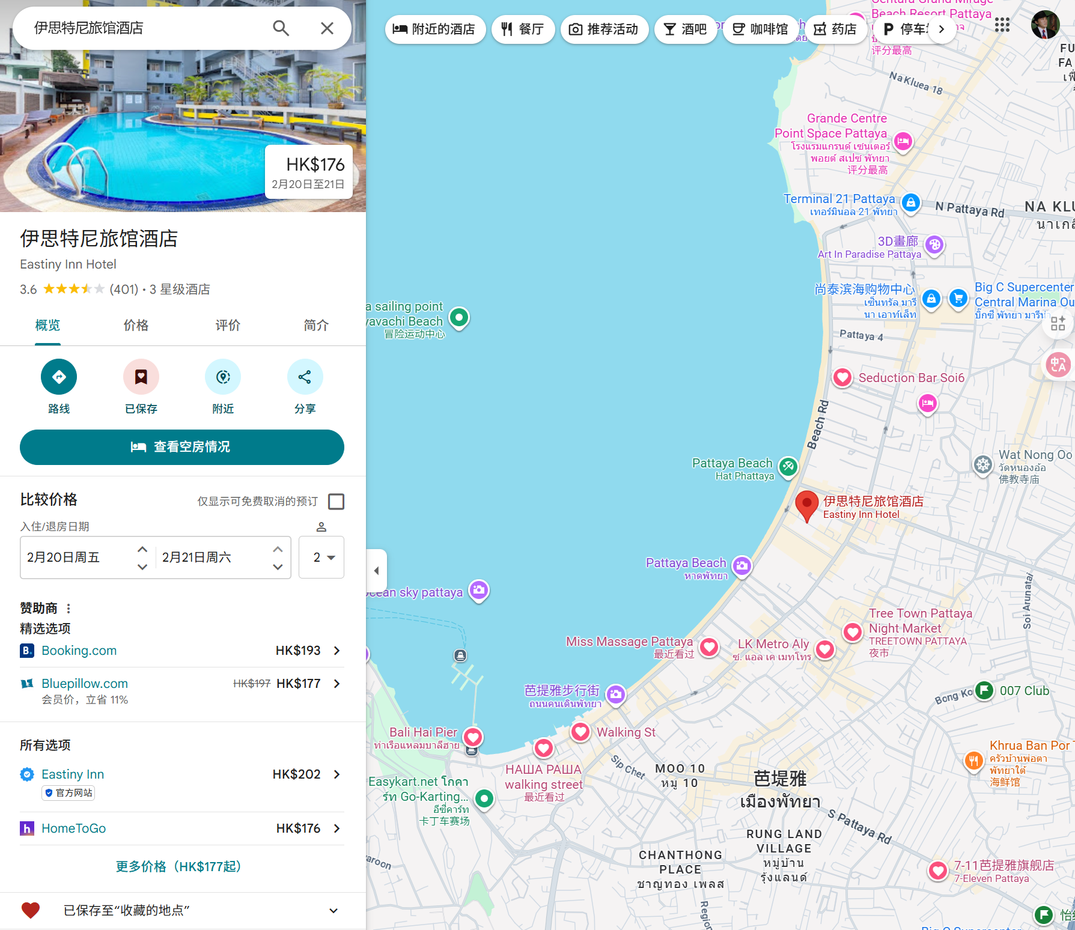Filter map by 药店 chip
The width and height of the screenshot is (1075, 930).
pos(835,29)
